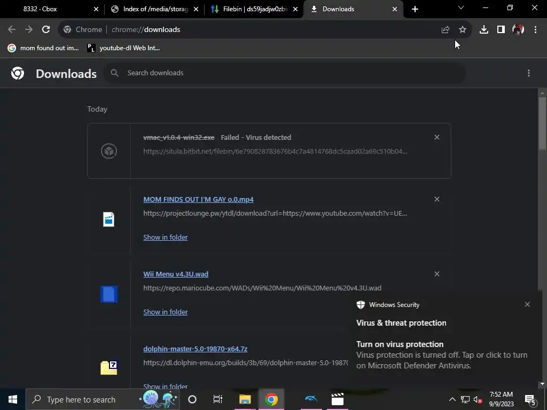Open the tab search chevron

pos(461,7)
